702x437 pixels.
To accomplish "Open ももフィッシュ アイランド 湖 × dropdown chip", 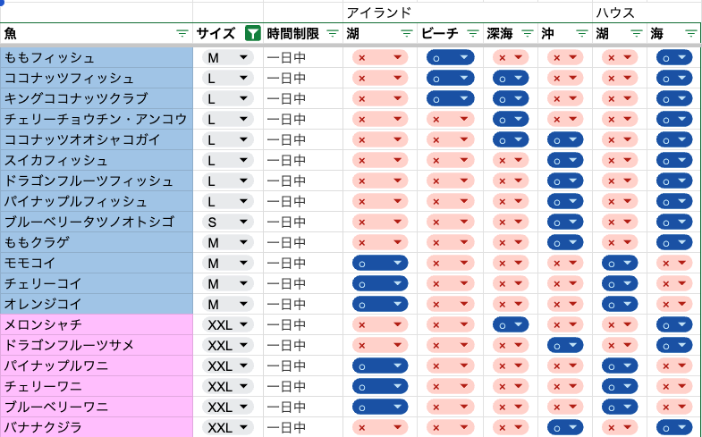I will (380, 58).
